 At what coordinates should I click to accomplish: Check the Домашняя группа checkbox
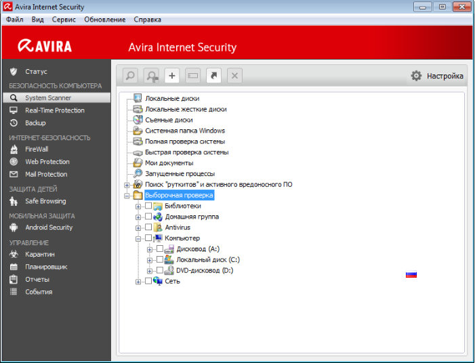[148, 217]
